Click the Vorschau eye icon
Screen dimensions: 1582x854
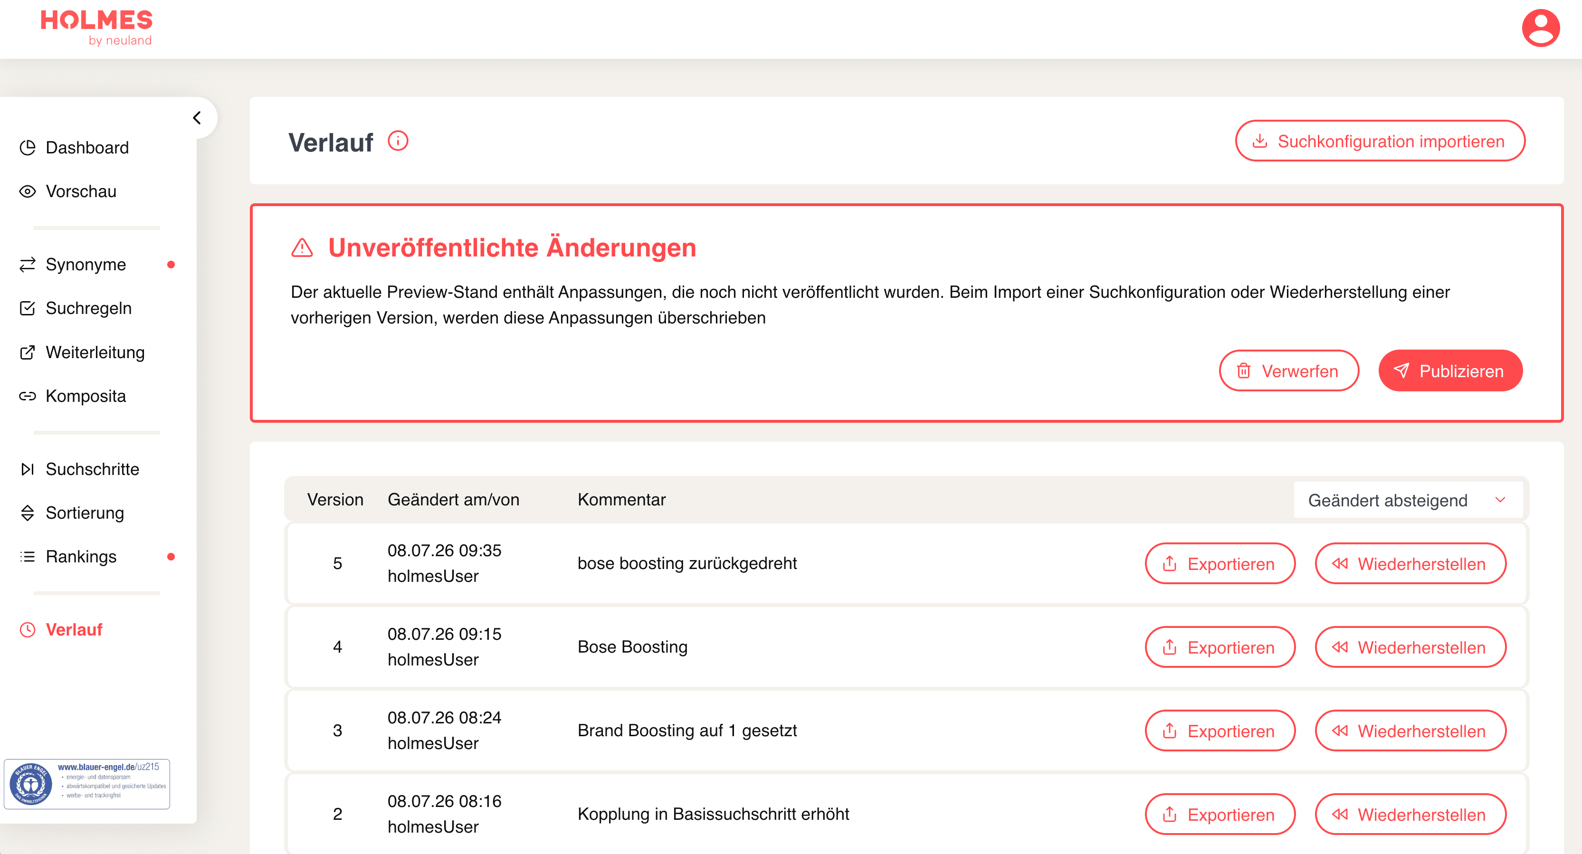(x=28, y=191)
